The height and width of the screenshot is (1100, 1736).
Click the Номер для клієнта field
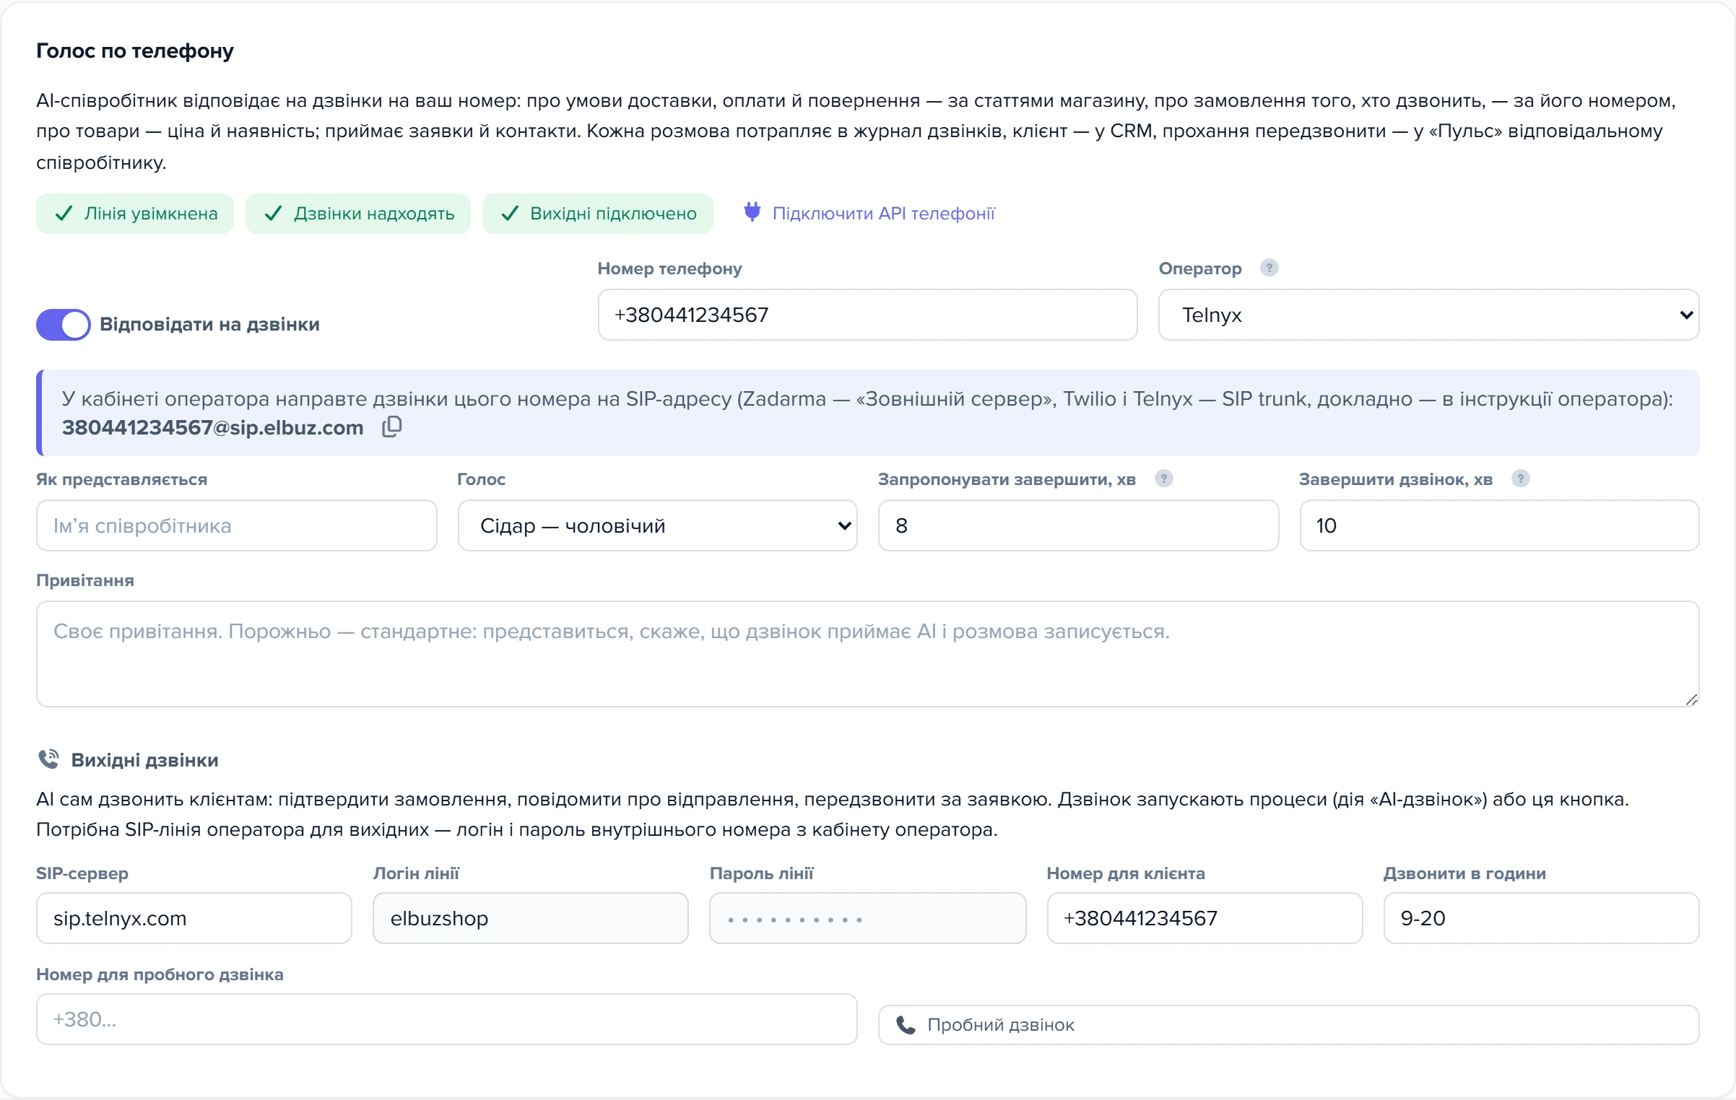point(1205,918)
